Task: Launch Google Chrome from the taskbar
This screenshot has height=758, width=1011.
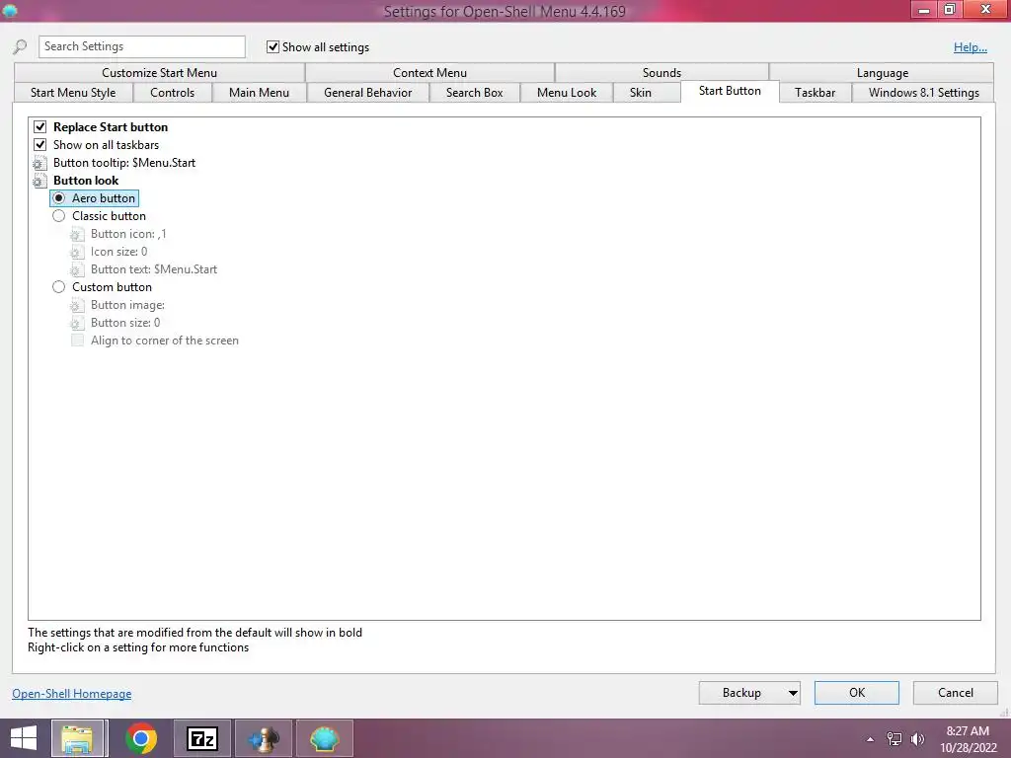Action: (x=141, y=738)
